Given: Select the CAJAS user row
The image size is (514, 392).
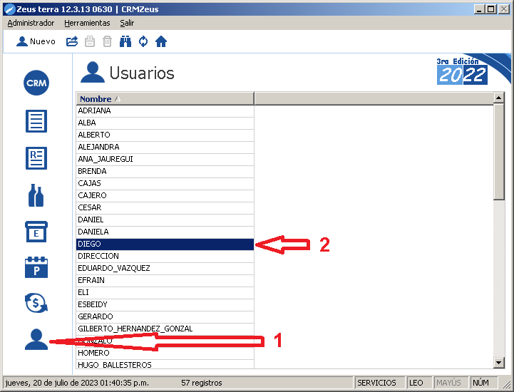Looking at the screenshot, I should (165, 184).
